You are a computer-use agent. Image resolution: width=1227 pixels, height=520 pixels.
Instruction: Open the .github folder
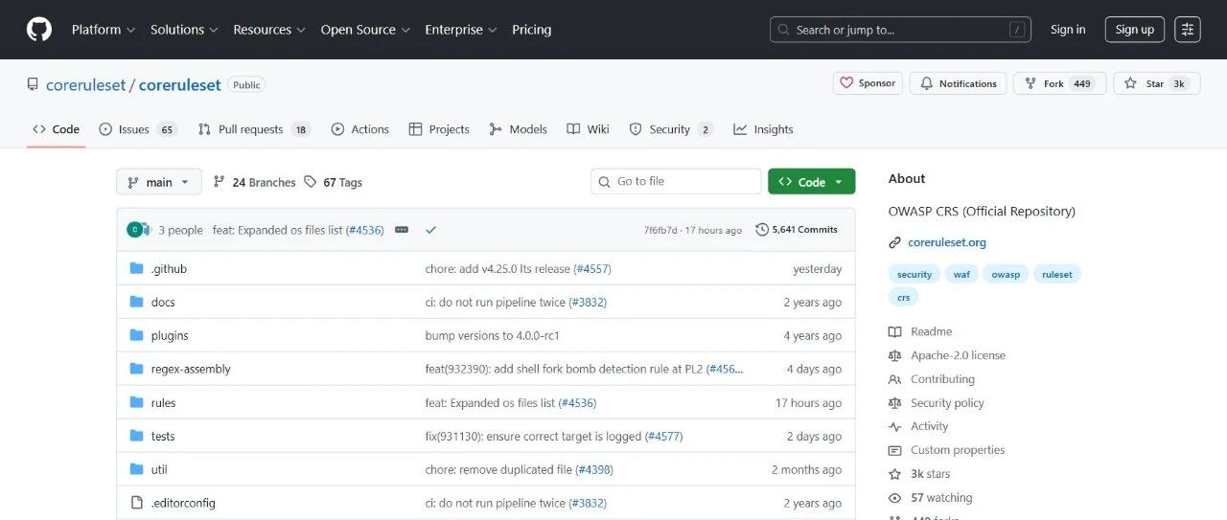tap(169, 269)
